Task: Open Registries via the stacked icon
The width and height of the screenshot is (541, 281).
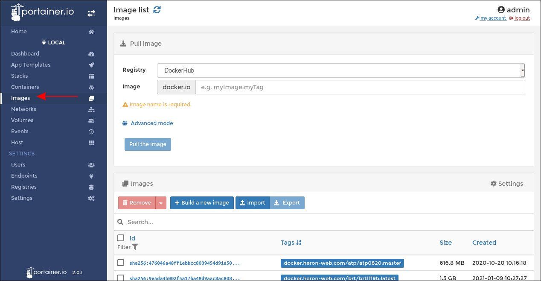Action: [x=91, y=187]
